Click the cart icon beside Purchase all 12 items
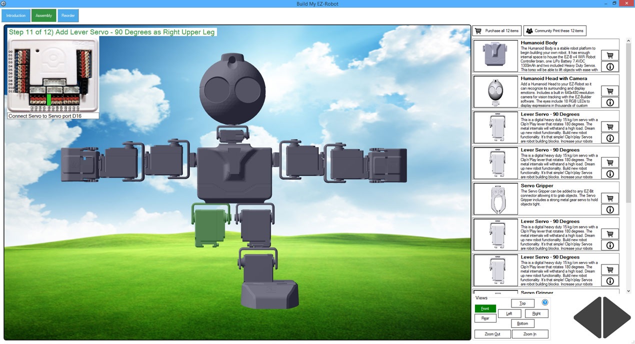This screenshot has width=635, height=344. click(x=478, y=30)
